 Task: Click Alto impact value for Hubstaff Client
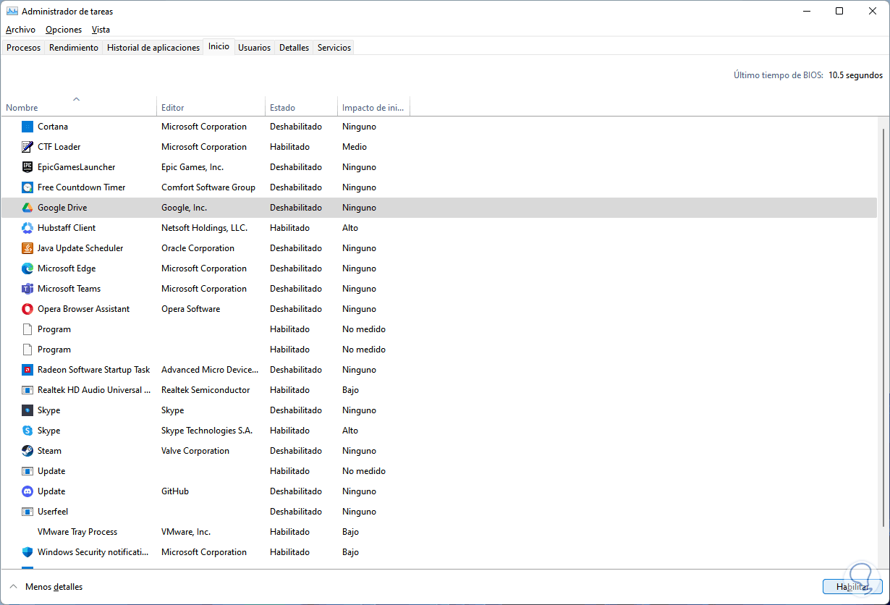click(350, 228)
